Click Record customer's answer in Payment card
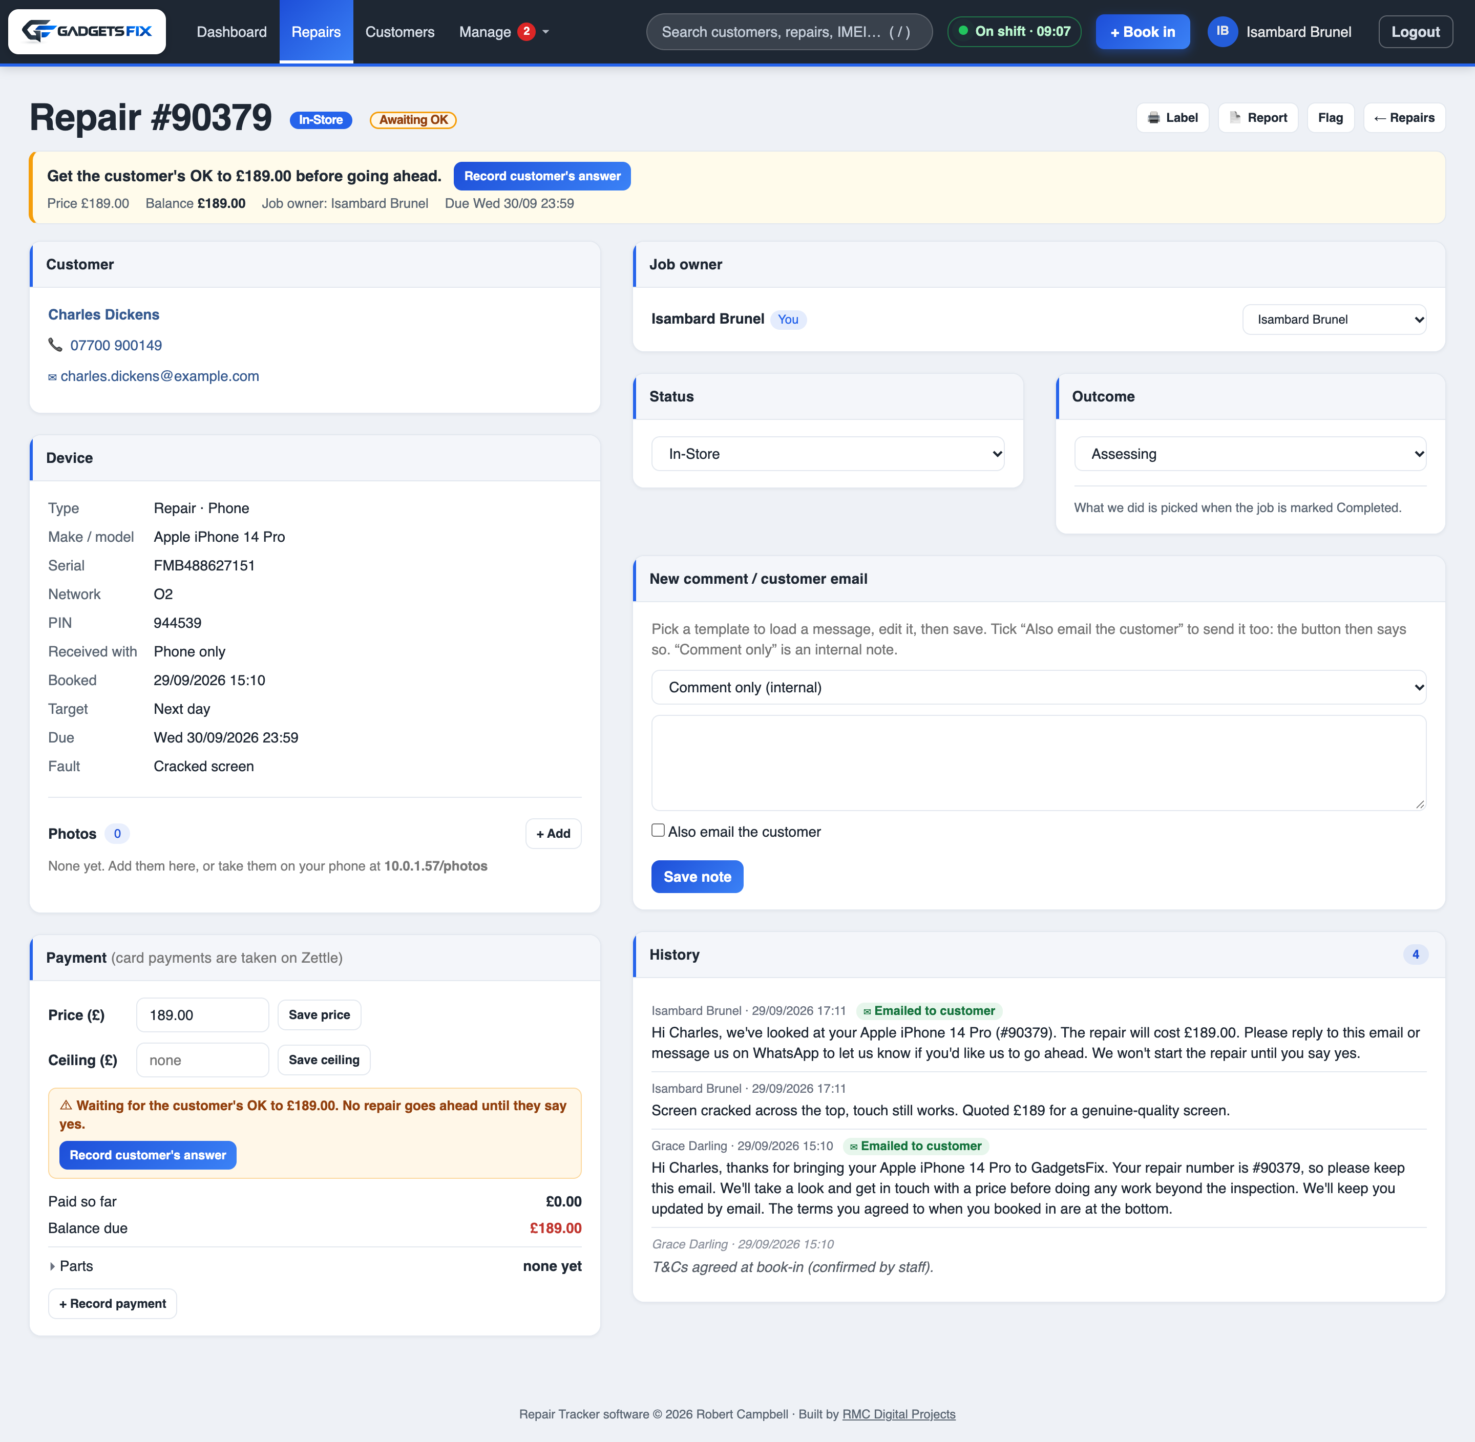Screen dimensions: 1475x1442 [147, 1155]
